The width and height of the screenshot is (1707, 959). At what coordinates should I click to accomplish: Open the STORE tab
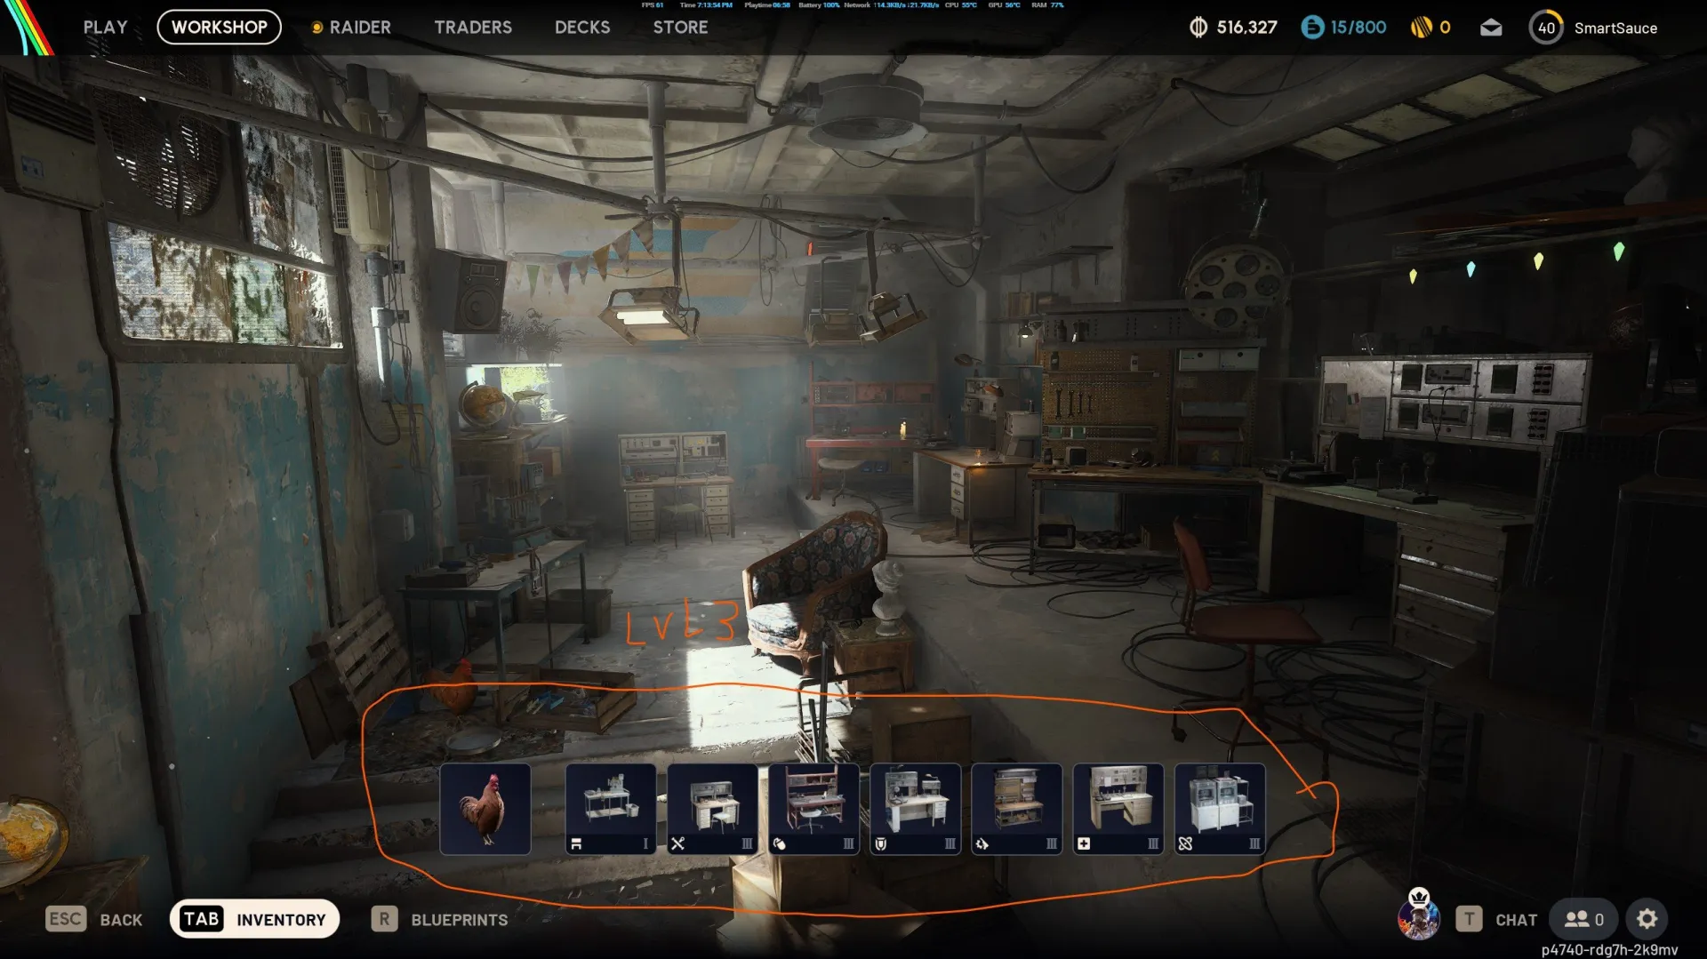pyautogui.click(x=680, y=28)
